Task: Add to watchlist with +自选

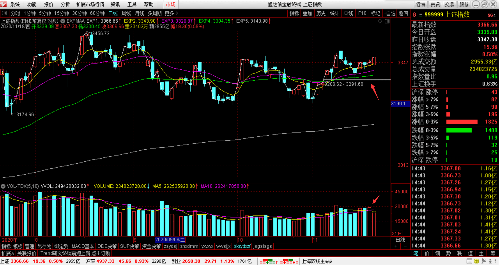Action: point(389,13)
